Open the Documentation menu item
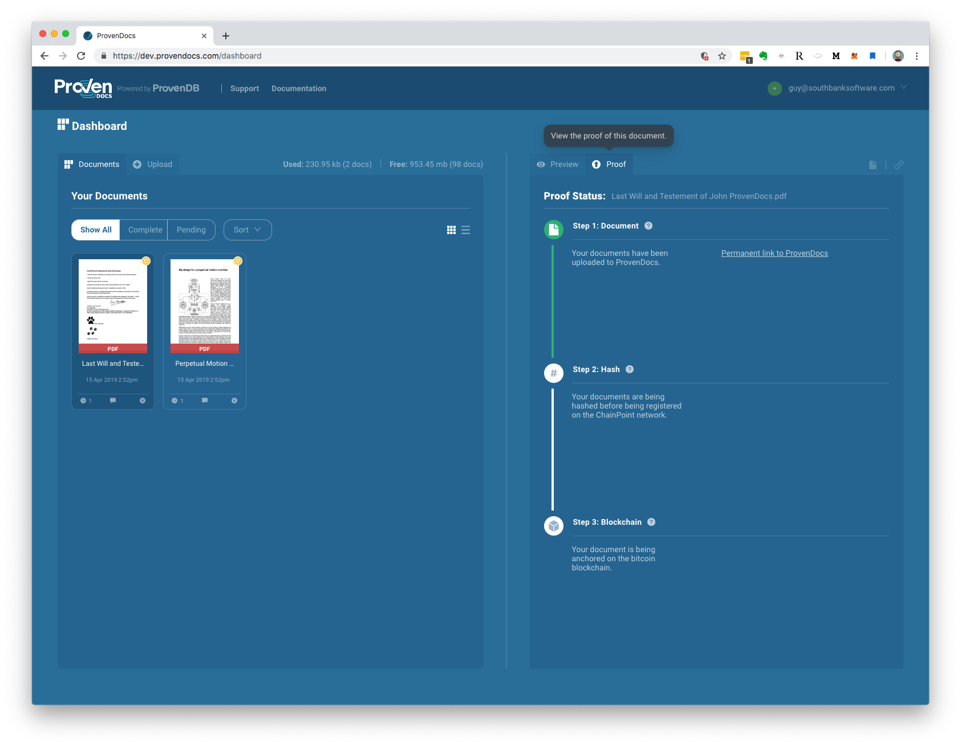 tap(299, 88)
